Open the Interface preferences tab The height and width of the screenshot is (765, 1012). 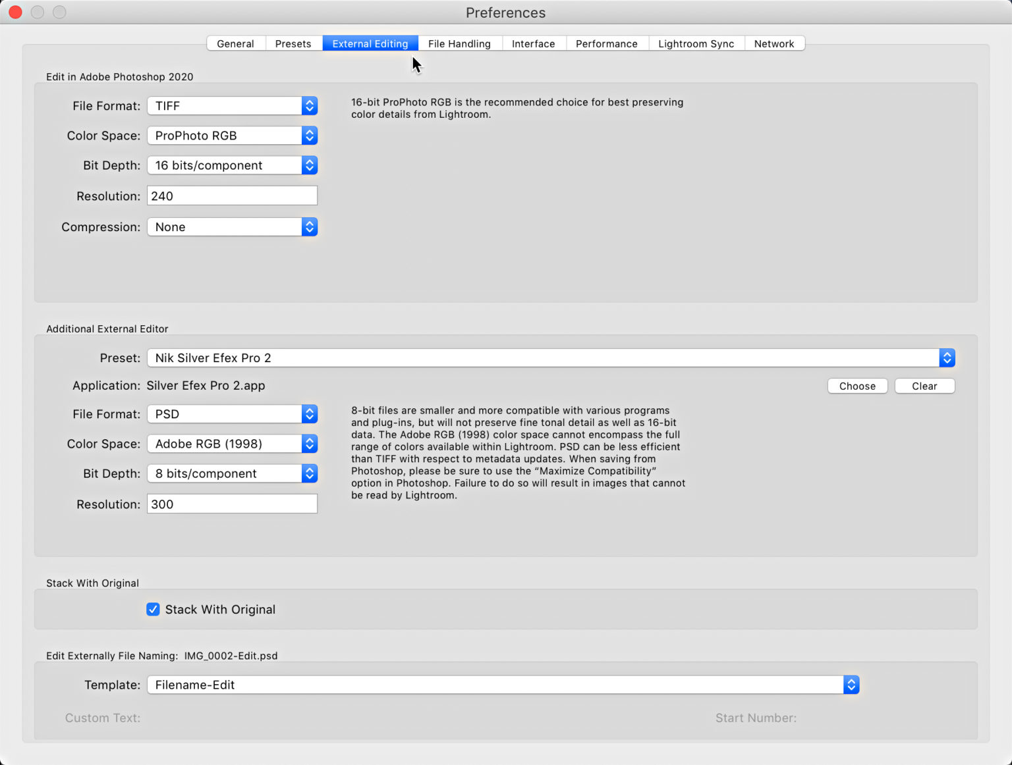(534, 43)
